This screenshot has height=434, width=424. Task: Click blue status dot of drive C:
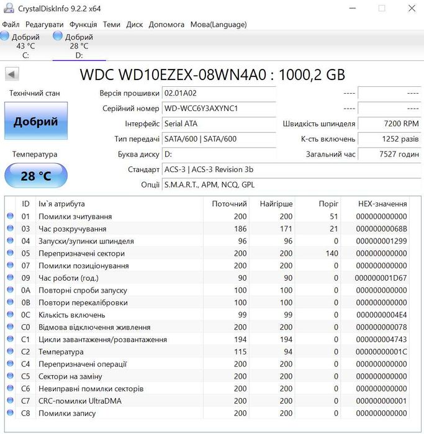[x=4, y=36]
